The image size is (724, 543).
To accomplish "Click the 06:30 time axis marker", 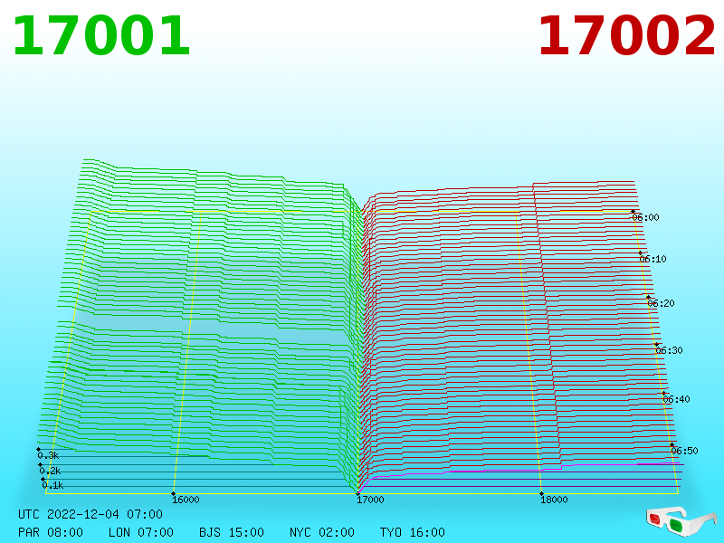I will 669,350.
